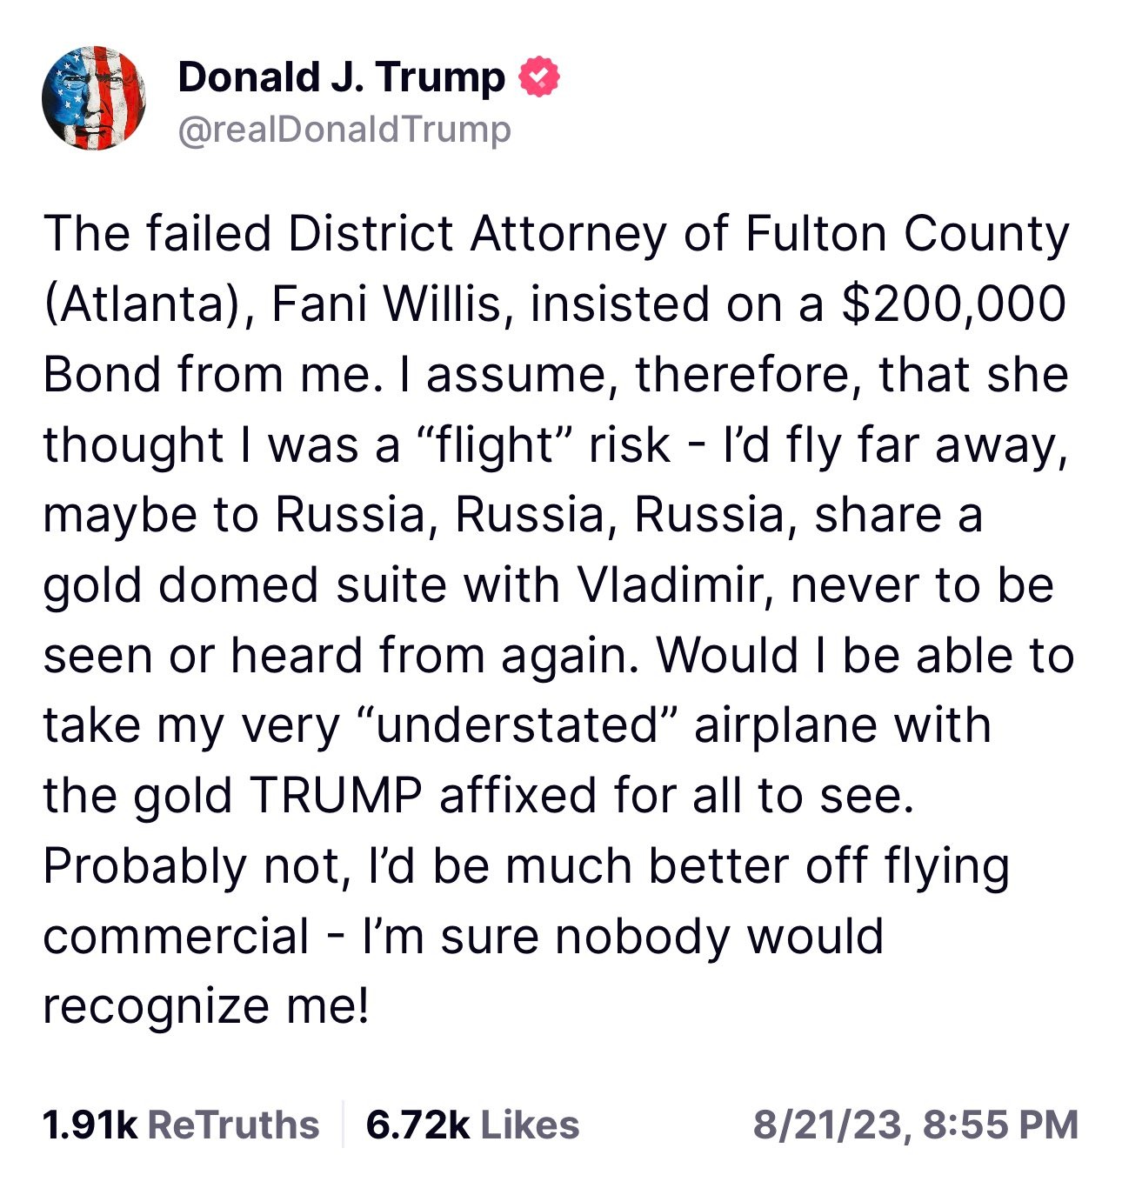Click the word "commercial" in the post
This screenshot has height=1195, width=1122.
(x=176, y=937)
